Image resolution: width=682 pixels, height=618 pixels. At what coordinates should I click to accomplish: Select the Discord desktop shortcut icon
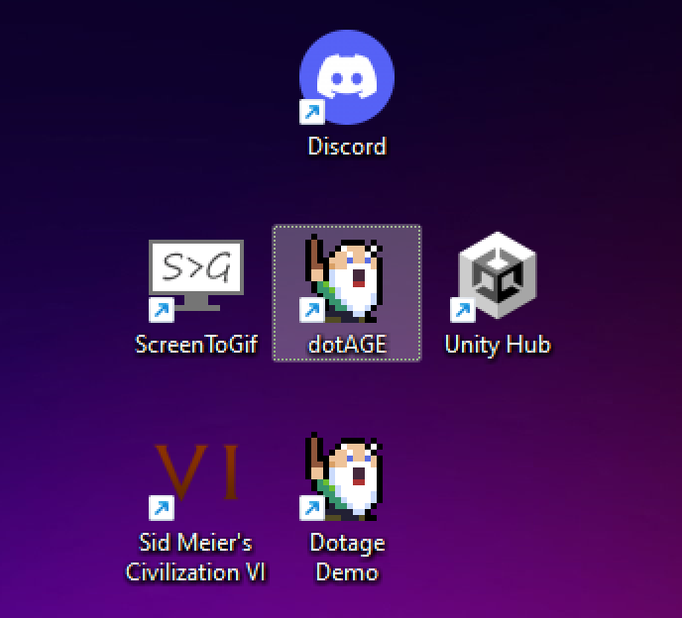click(x=347, y=77)
